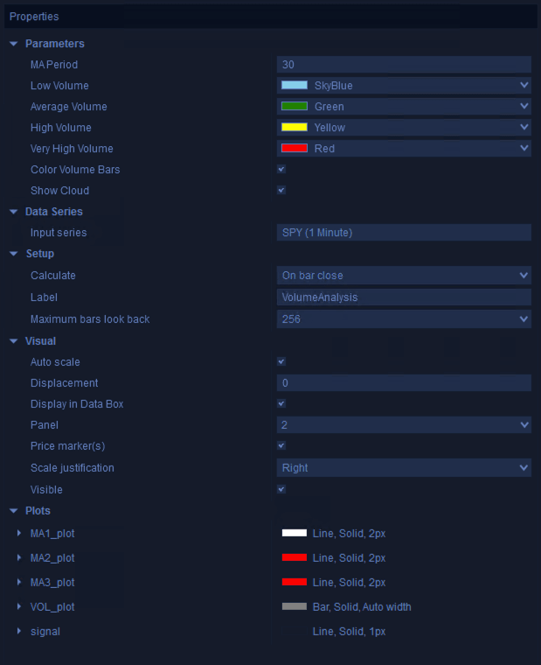
Task: Uncheck the Auto scale option
Action: click(281, 362)
